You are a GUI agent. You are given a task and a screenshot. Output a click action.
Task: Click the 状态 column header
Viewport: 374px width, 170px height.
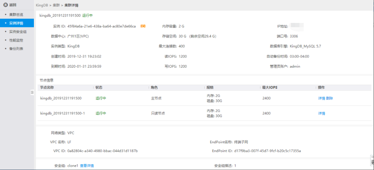point(99,87)
